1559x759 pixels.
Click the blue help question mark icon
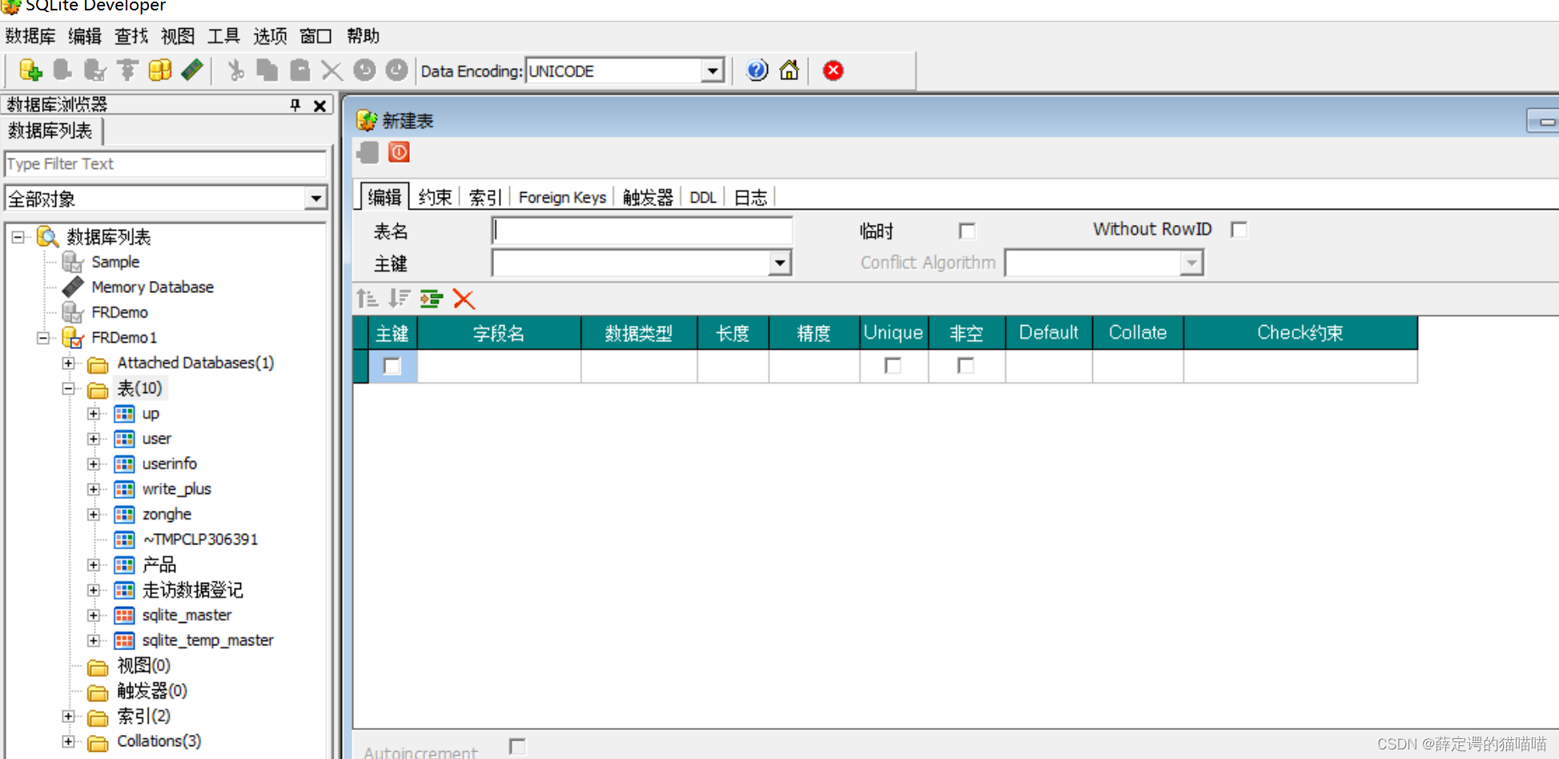click(757, 70)
